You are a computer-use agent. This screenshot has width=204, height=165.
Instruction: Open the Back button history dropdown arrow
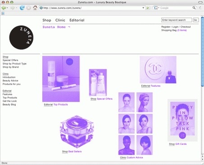click(x=7, y=8)
